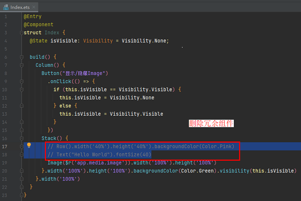The width and height of the screenshot is (301, 201).
Task: Fold the Stack() block at line 16
Action: (21, 138)
